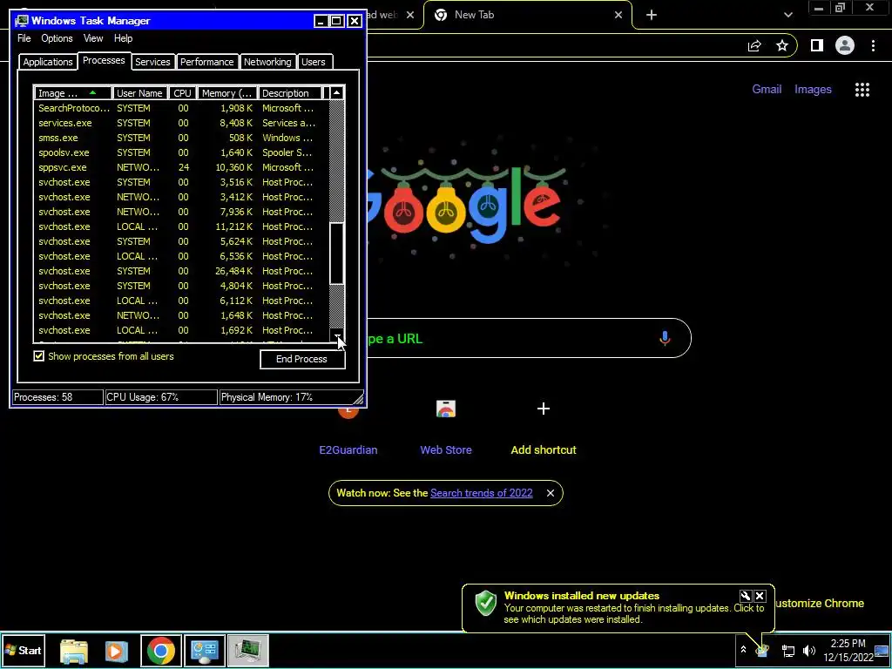Sort by Image Name column header
This screenshot has height=669, width=892.
click(73, 93)
